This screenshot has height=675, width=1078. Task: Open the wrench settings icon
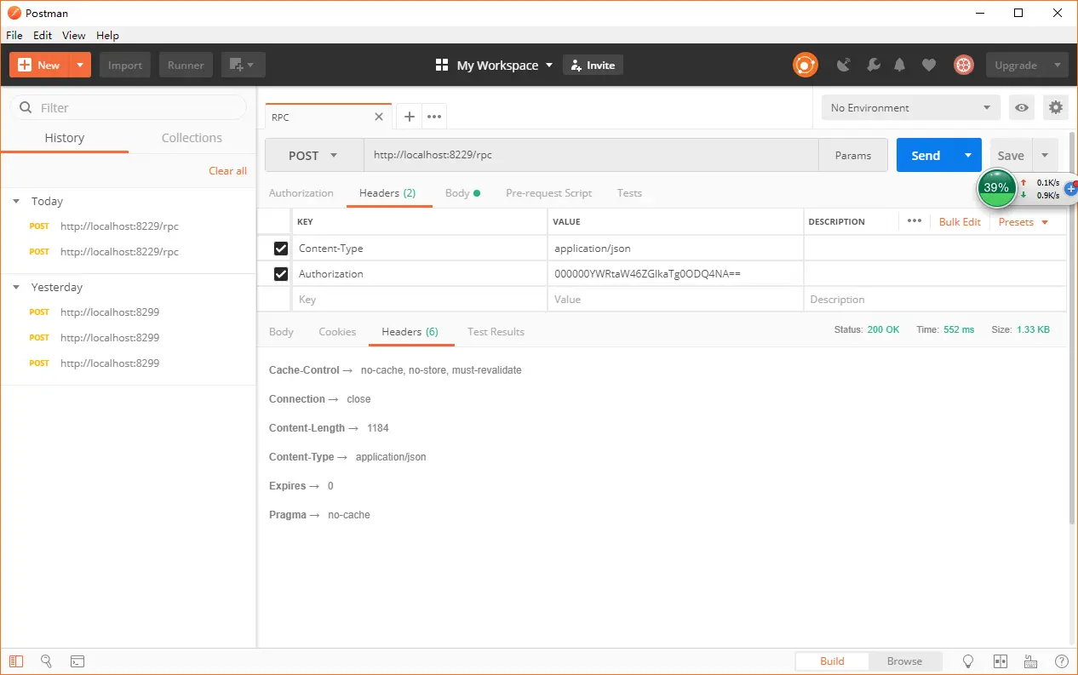pos(873,65)
